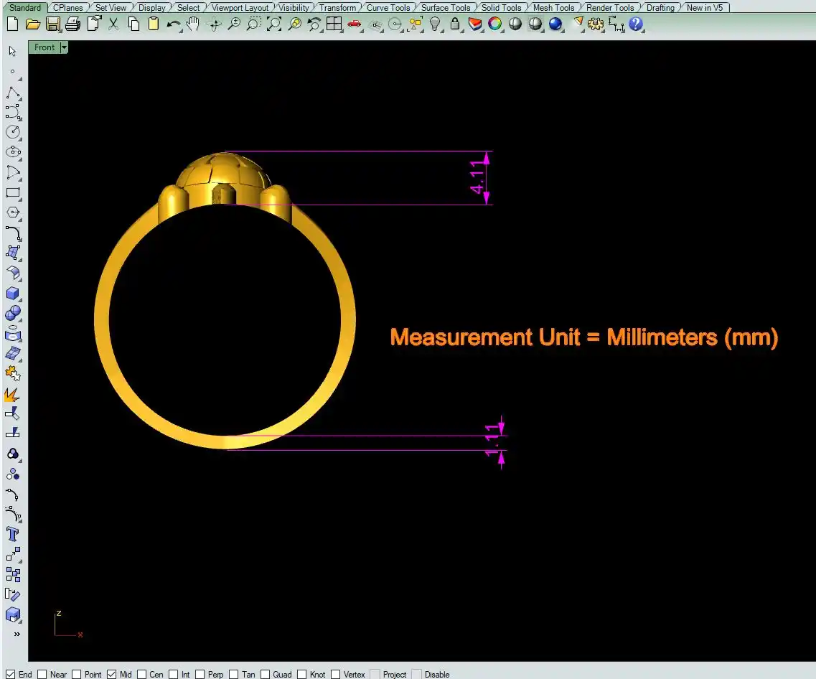
Task: Click the Front viewport title label
Action: click(x=44, y=47)
